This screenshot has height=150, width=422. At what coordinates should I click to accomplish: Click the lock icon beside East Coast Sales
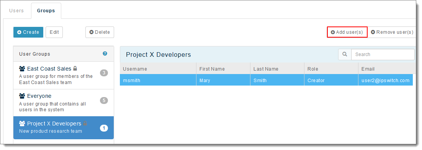75,69
